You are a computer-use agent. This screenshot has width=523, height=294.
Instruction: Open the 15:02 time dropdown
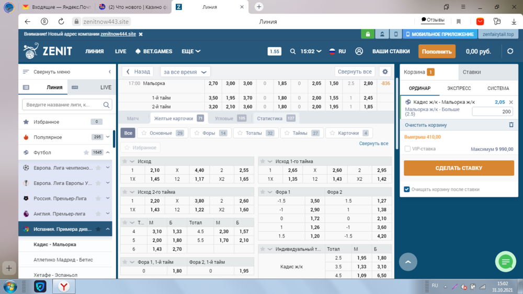[x=311, y=51]
